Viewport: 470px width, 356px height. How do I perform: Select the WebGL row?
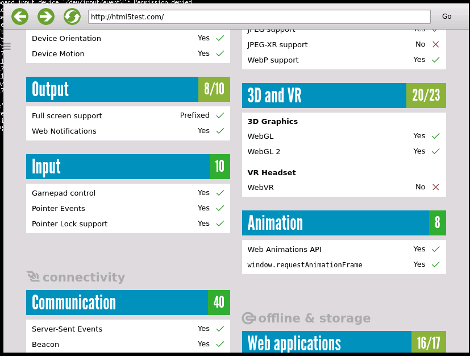click(344, 136)
